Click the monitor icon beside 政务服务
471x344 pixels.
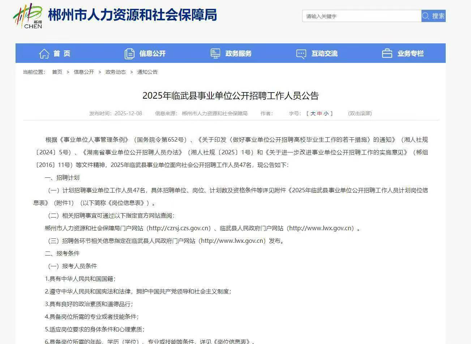pos(215,53)
